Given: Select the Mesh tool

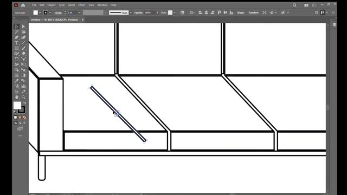Looking at the screenshot, I should [x=17, y=75].
